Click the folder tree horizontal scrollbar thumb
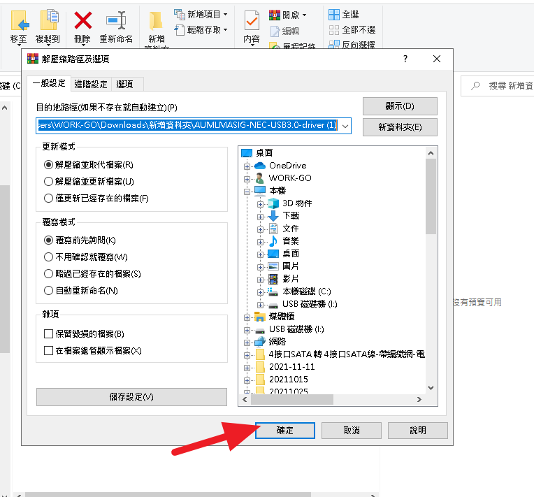 [x=292, y=399]
